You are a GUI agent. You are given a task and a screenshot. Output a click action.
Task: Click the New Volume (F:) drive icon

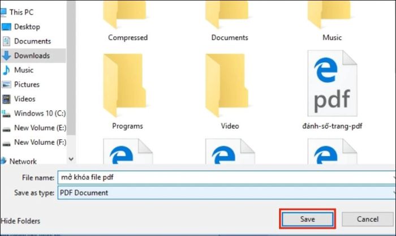point(6,144)
